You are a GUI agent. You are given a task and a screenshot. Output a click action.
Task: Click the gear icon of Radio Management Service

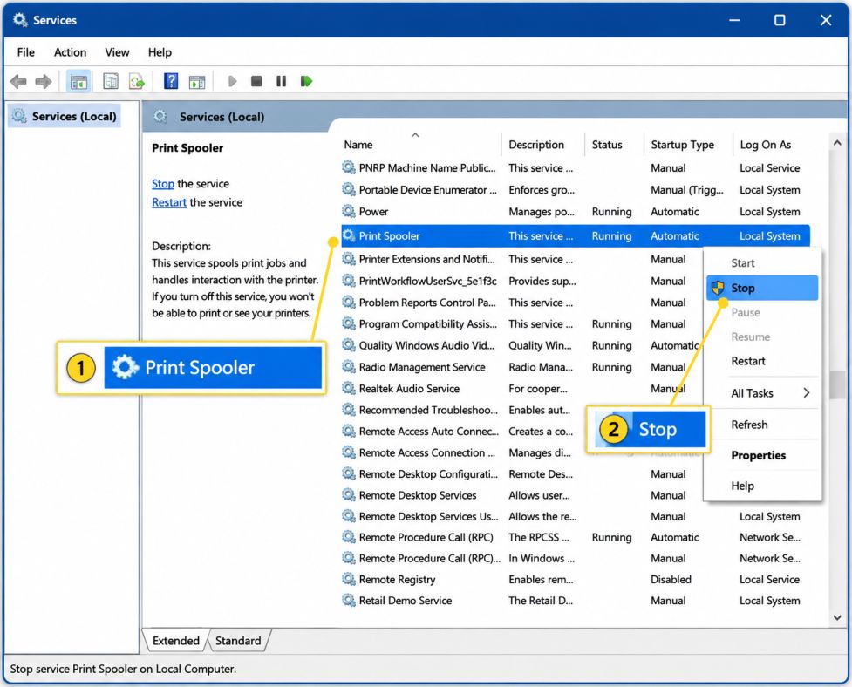tap(348, 366)
